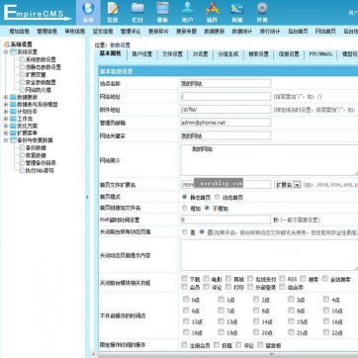358x358 pixels.
Task: Check the RSS module checkbox
Action: pyautogui.click(x=282, y=279)
